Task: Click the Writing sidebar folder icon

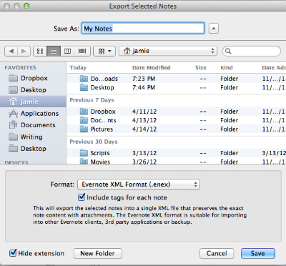Action: 13,137
